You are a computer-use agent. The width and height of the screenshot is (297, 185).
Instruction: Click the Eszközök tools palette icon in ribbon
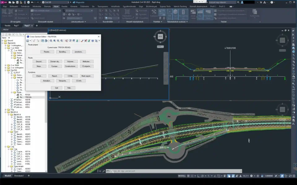click(154, 13)
